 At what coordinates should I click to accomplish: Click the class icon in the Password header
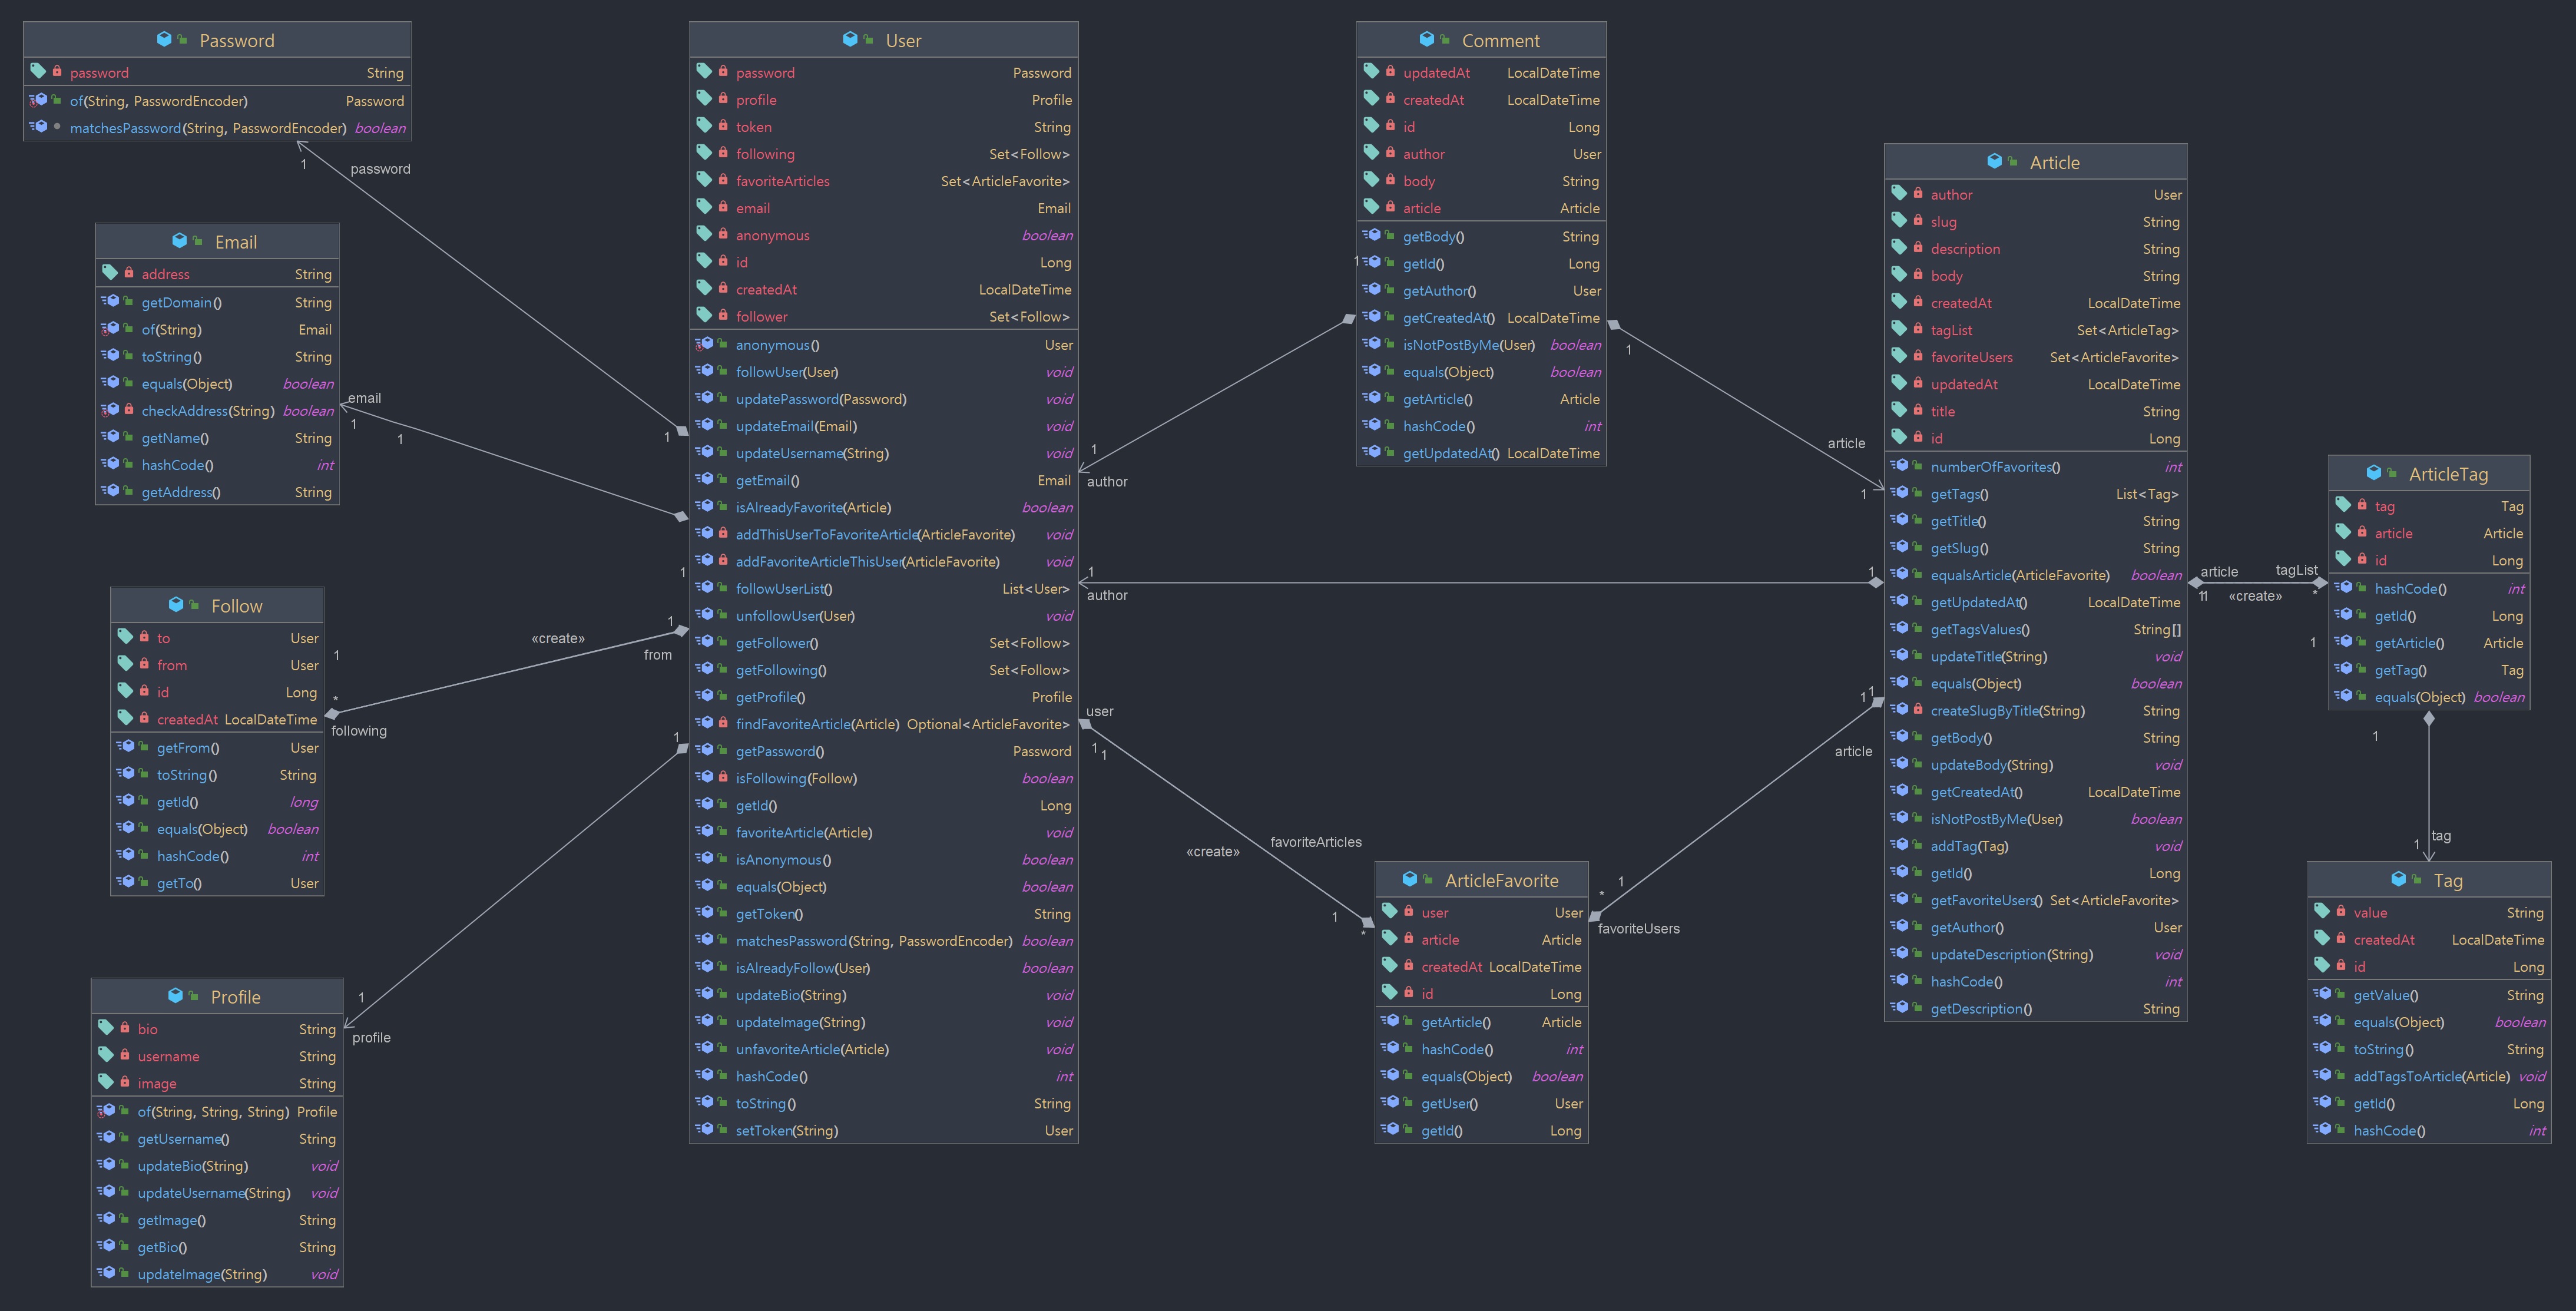point(164,40)
